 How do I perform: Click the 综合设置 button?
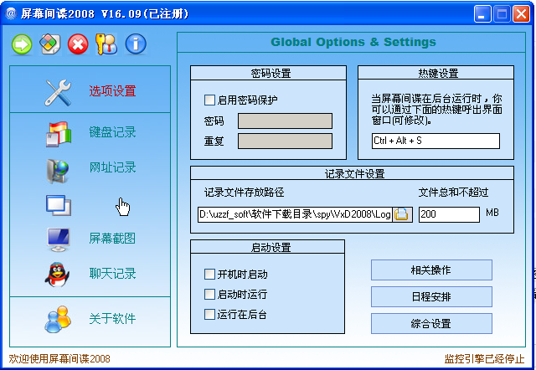click(431, 323)
